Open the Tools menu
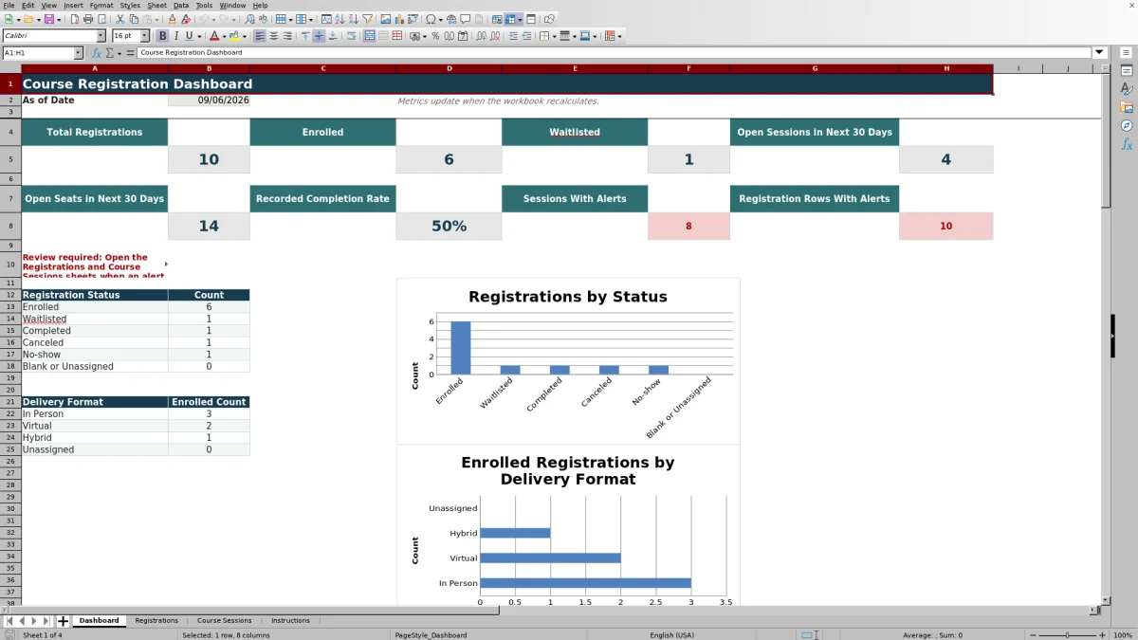Viewport: 1138px width, 640px height. coord(204,5)
